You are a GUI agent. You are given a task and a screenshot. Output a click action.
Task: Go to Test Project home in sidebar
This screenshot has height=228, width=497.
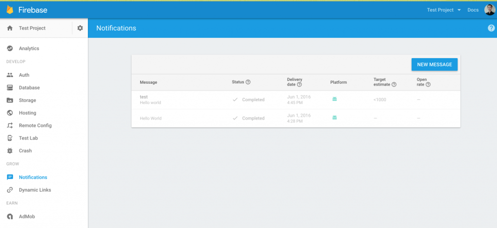32,28
